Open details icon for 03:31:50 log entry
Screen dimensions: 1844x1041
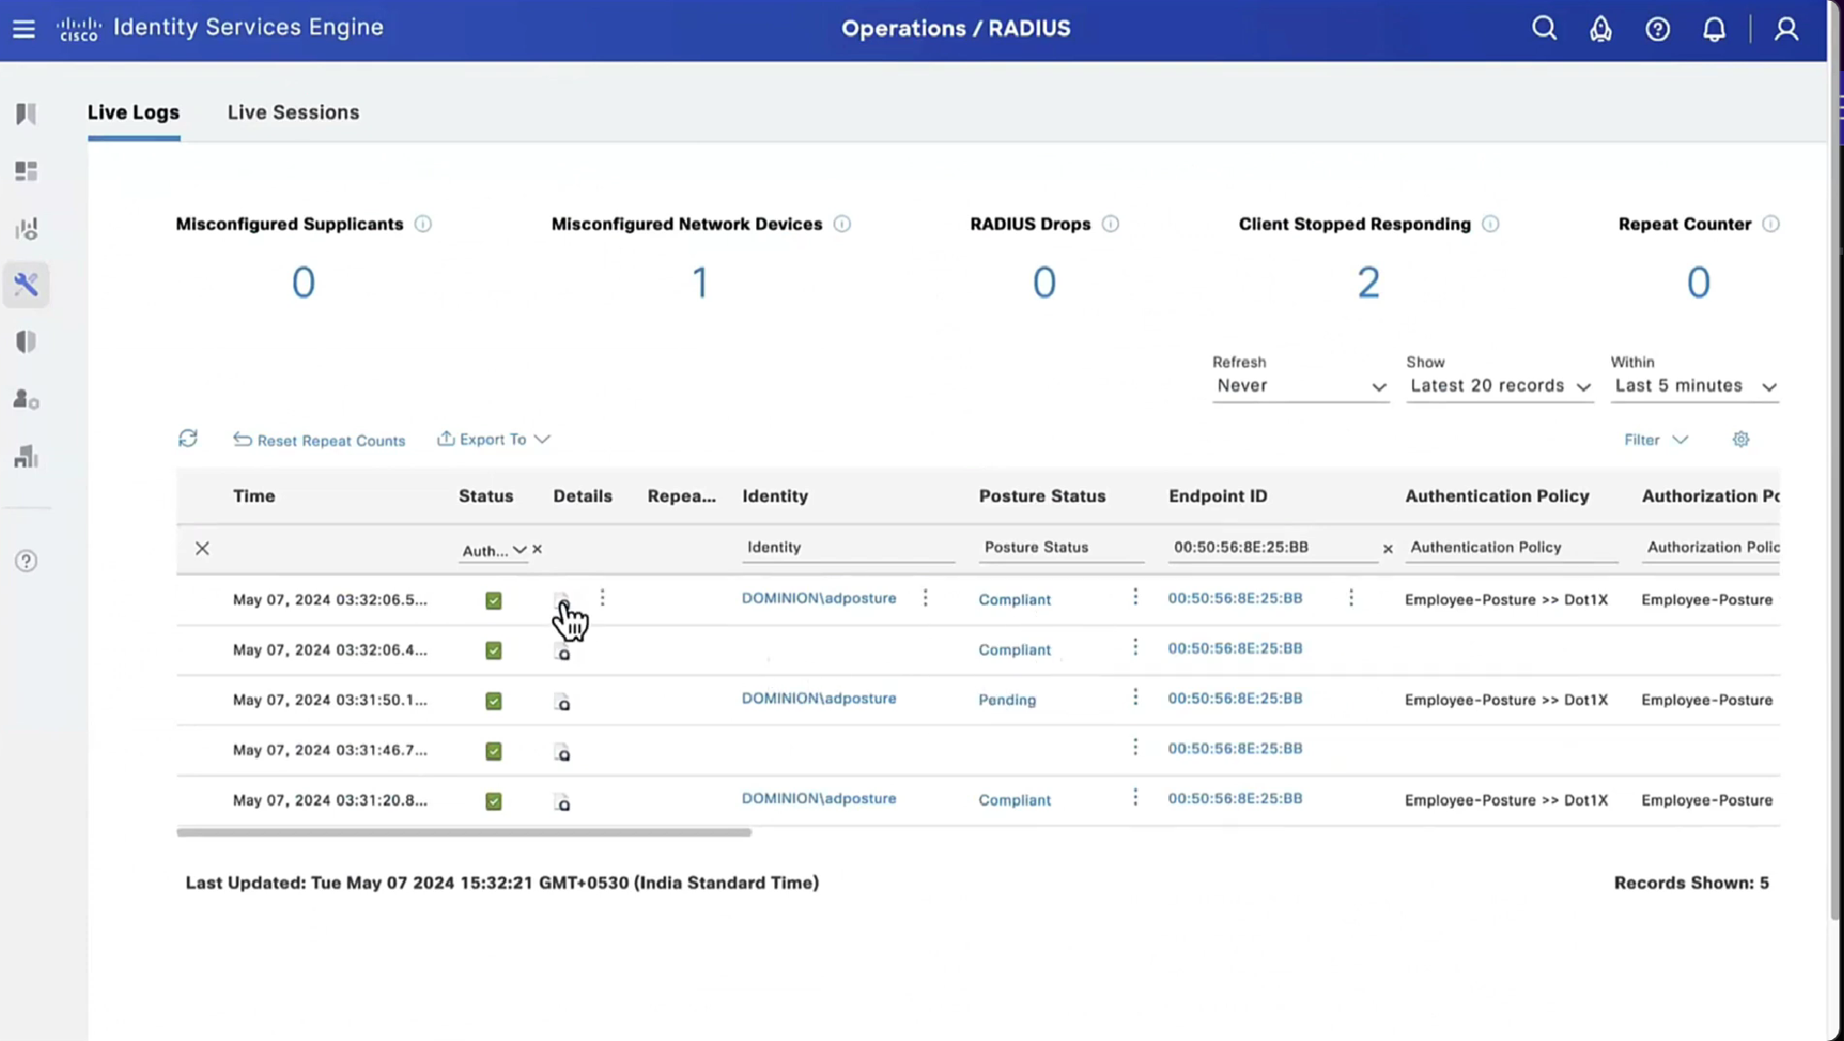(x=563, y=702)
